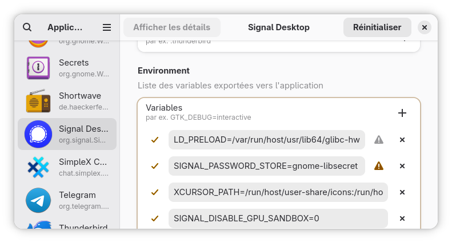This screenshot has width=452, height=243.
Task: Remove the SIGNAL_PASSWORD_STORE variable
Action: (x=402, y=166)
